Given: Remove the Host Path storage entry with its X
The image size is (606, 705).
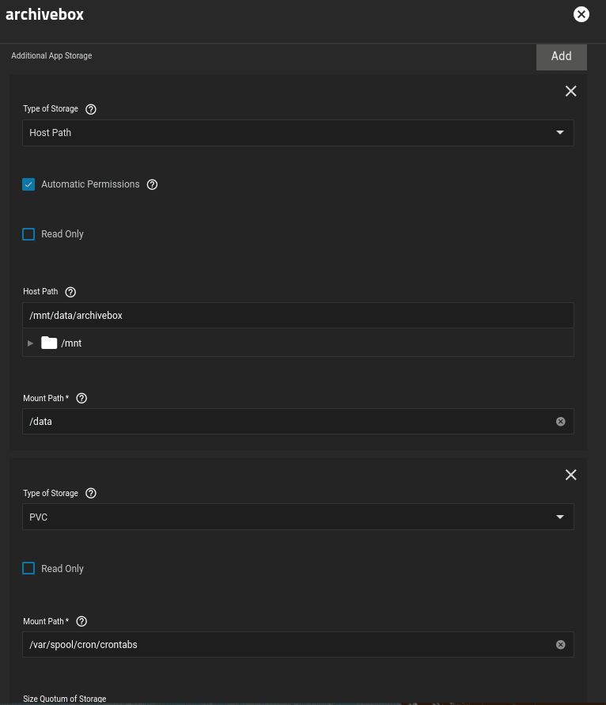Looking at the screenshot, I should point(571,91).
